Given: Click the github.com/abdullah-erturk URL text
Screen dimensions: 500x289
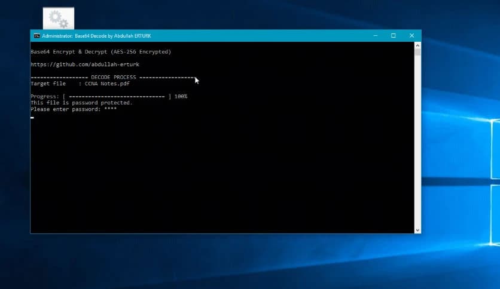Looking at the screenshot, I should (84, 64).
